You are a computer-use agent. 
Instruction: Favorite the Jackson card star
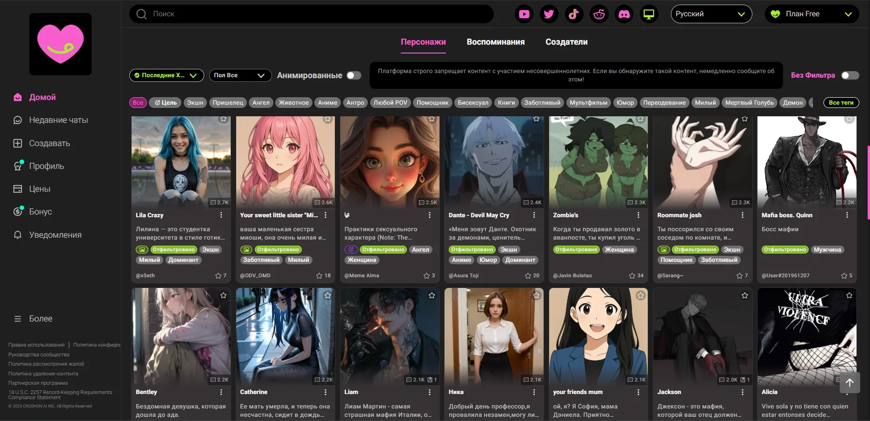point(745,295)
